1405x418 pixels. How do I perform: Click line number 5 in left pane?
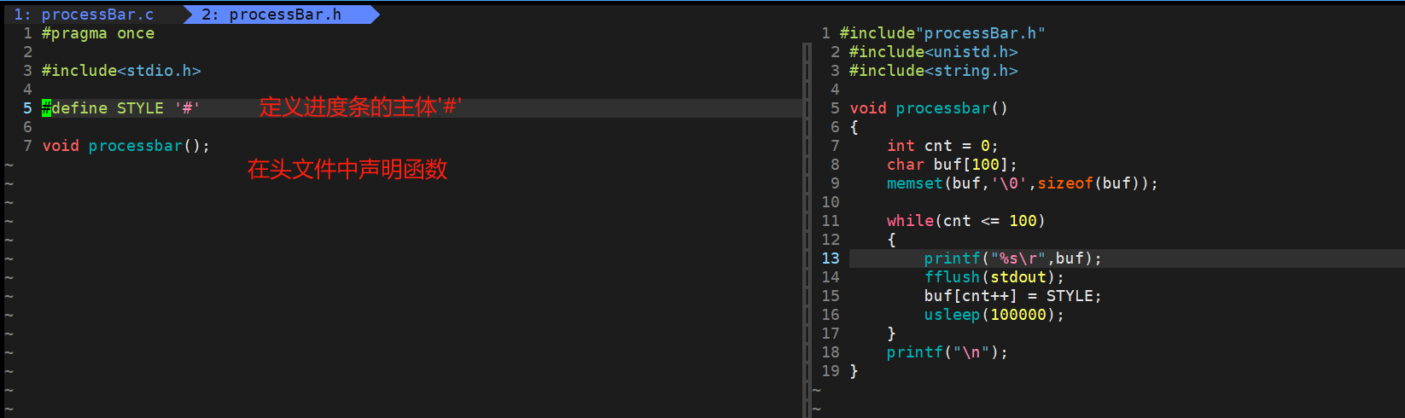(27, 108)
